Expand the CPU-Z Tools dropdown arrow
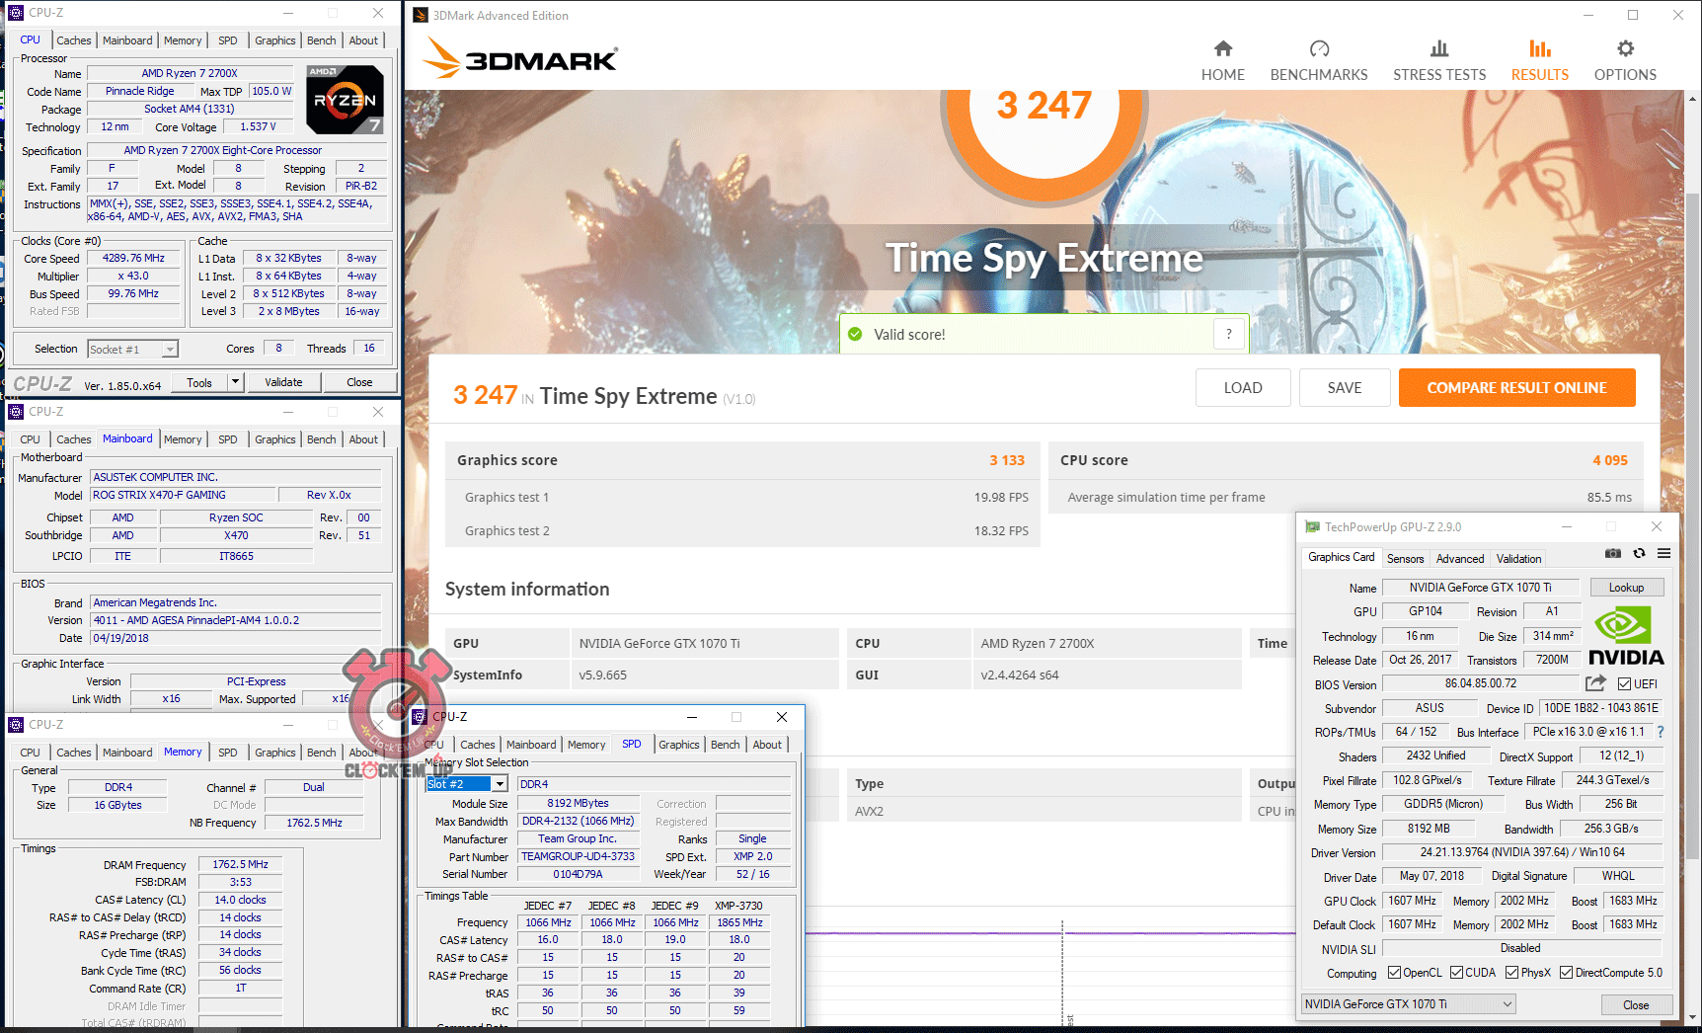The width and height of the screenshot is (1702, 1033). click(235, 382)
